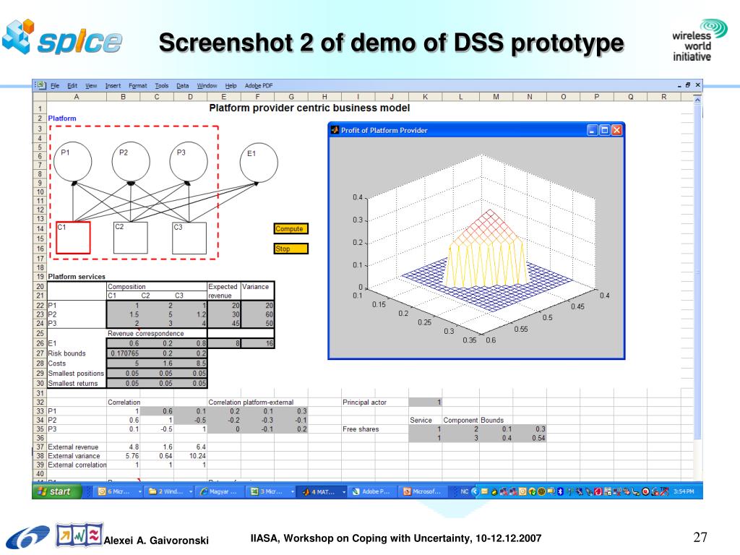Select the P1 circle shape
Screen dimensions: 740x555
73,161
